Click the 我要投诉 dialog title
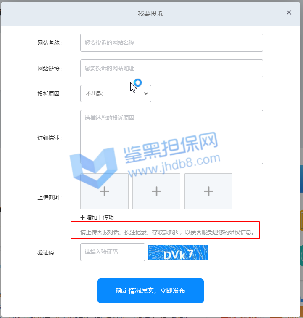This screenshot has width=303, height=318. [x=150, y=13]
